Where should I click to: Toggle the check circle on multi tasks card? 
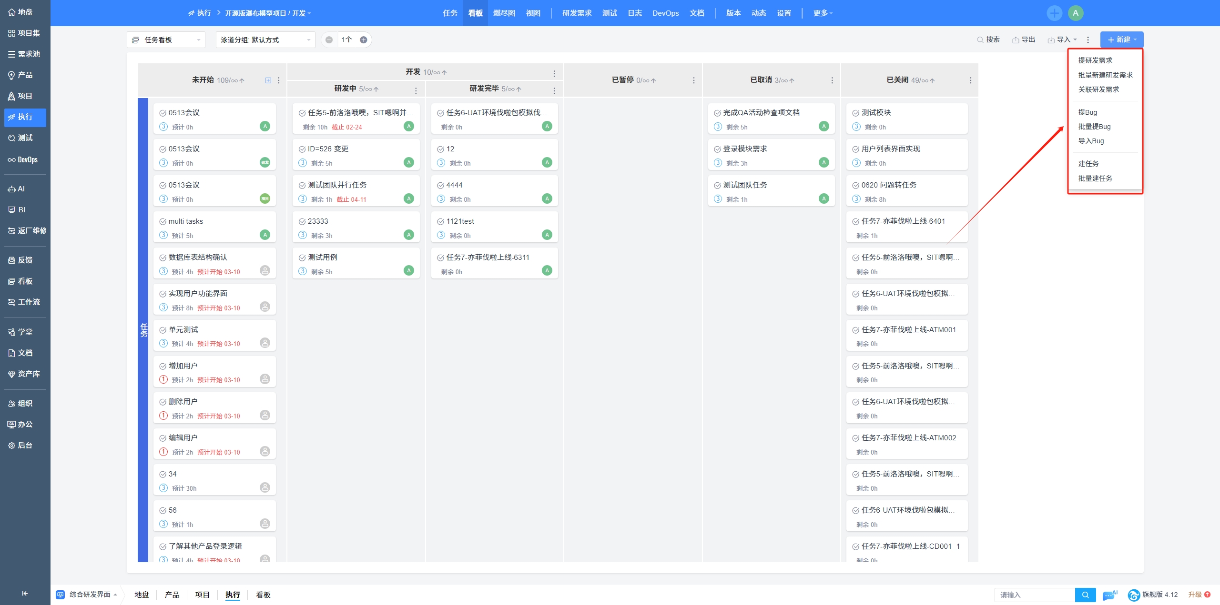163,222
